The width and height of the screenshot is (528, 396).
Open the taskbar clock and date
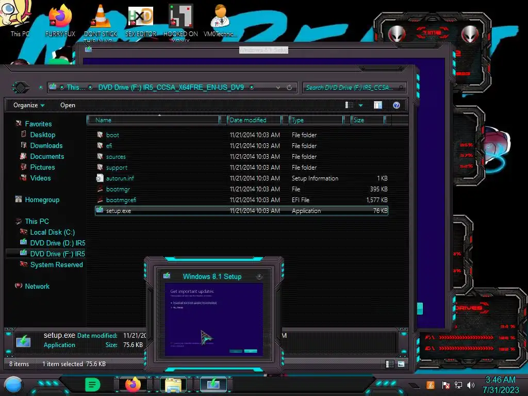pyautogui.click(x=501, y=385)
